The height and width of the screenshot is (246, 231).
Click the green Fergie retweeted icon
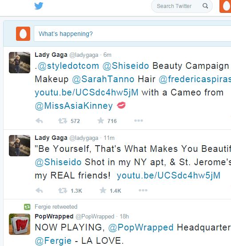(x=27, y=207)
